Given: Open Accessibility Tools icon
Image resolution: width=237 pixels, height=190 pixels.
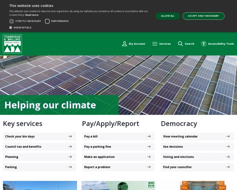Looking at the screenshot, I should [204, 44].
